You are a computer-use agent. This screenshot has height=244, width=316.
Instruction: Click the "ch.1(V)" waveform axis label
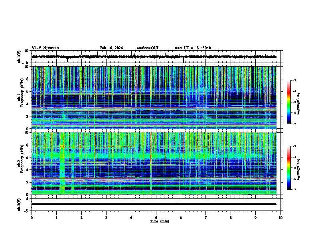tap(19, 57)
